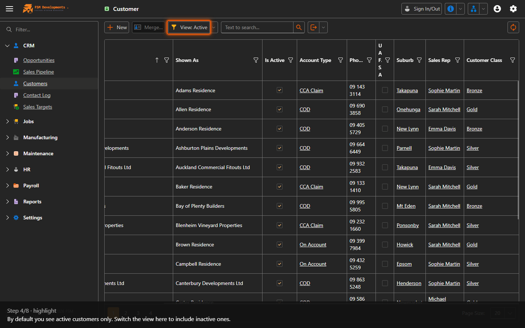Open the Is Active column filter
The height and width of the screenshot is (328, 525).
coord(291,60)
